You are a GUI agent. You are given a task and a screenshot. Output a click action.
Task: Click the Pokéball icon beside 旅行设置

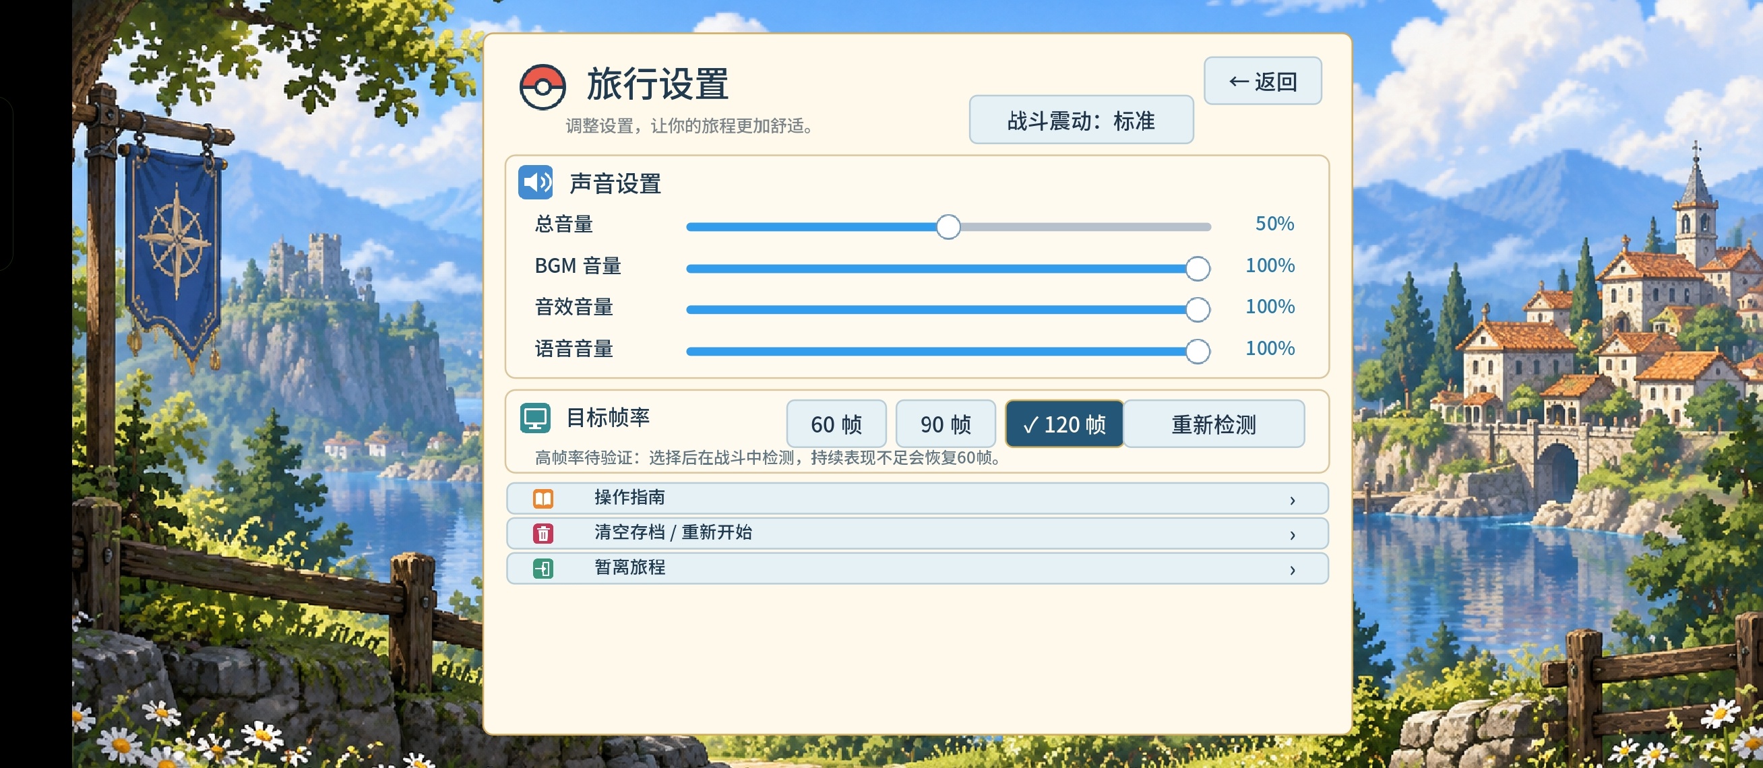point(542,87)
